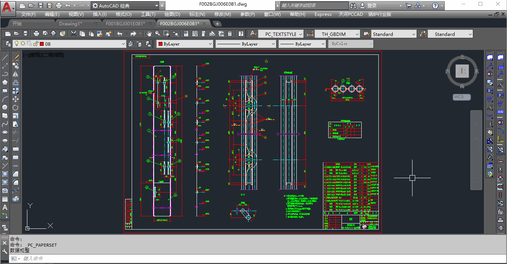The height and width of the screenshot is (264, 507).
Task: Click the navigation bar slider panel
Action: 476,149
